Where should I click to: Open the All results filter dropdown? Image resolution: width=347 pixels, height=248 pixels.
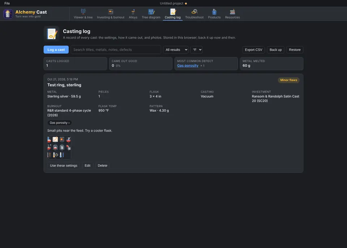pos(176,50)
